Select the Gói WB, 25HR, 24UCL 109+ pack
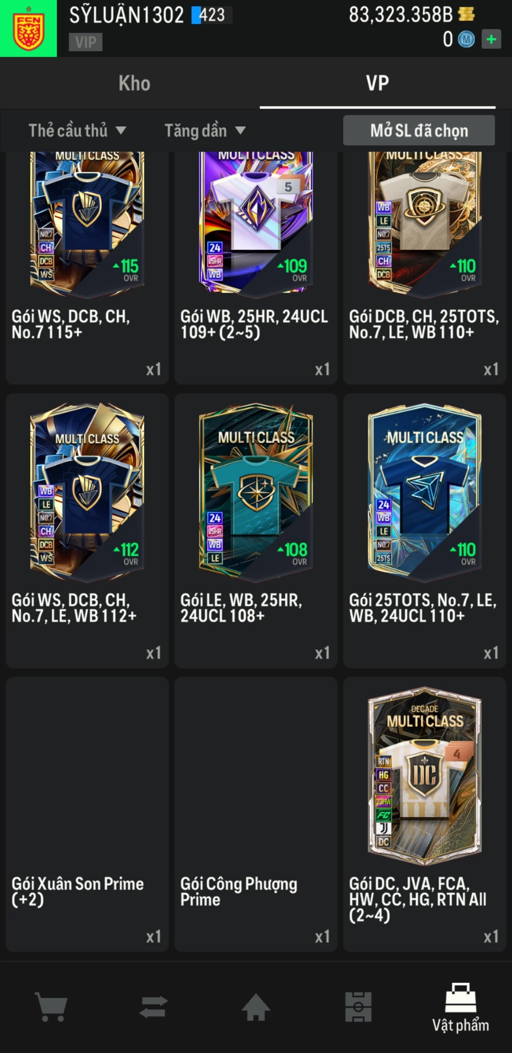The height and width of the screenshot is (1053, 512). [256, 268]
